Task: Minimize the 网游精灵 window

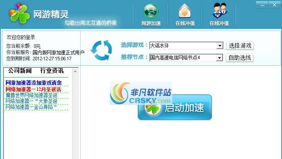Action: point(262,5)
